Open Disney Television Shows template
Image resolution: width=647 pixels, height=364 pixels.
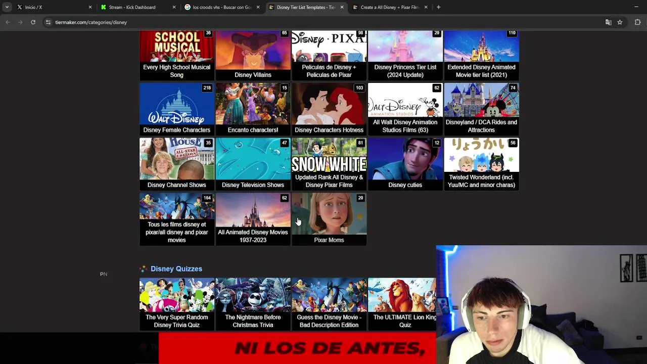point(253,164)
